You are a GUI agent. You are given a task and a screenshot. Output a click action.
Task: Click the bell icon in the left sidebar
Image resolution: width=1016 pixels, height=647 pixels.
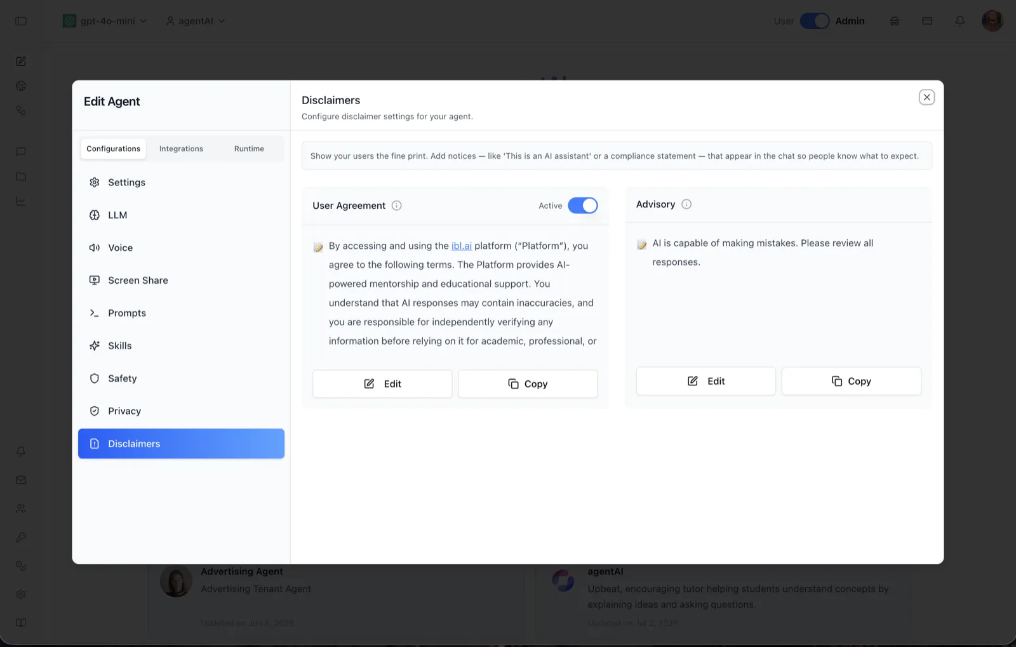[x=21, y=451]
